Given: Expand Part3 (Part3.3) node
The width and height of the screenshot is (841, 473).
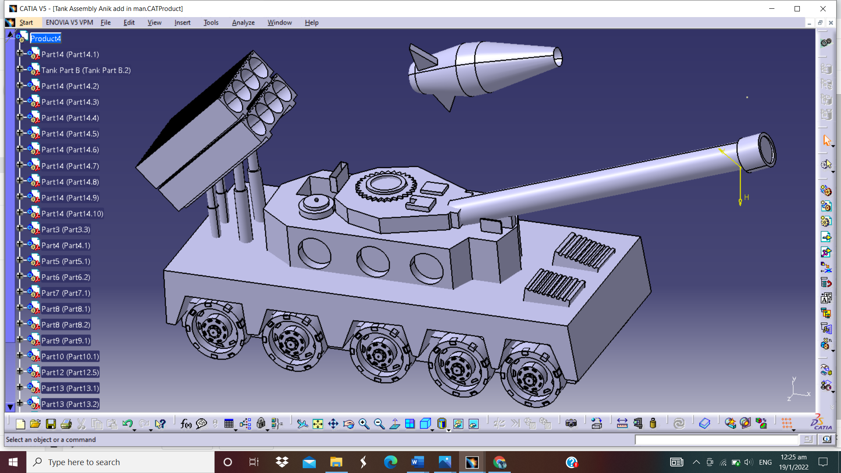Looking at the screenshot, I should tap(20, 228).
